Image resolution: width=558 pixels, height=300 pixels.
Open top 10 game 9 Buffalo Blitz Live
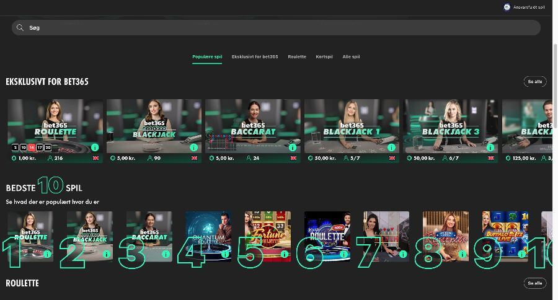click(505, 236)
